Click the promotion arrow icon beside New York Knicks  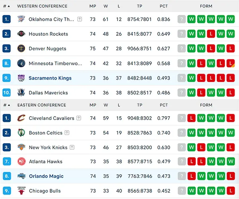(x=72, y=147)
